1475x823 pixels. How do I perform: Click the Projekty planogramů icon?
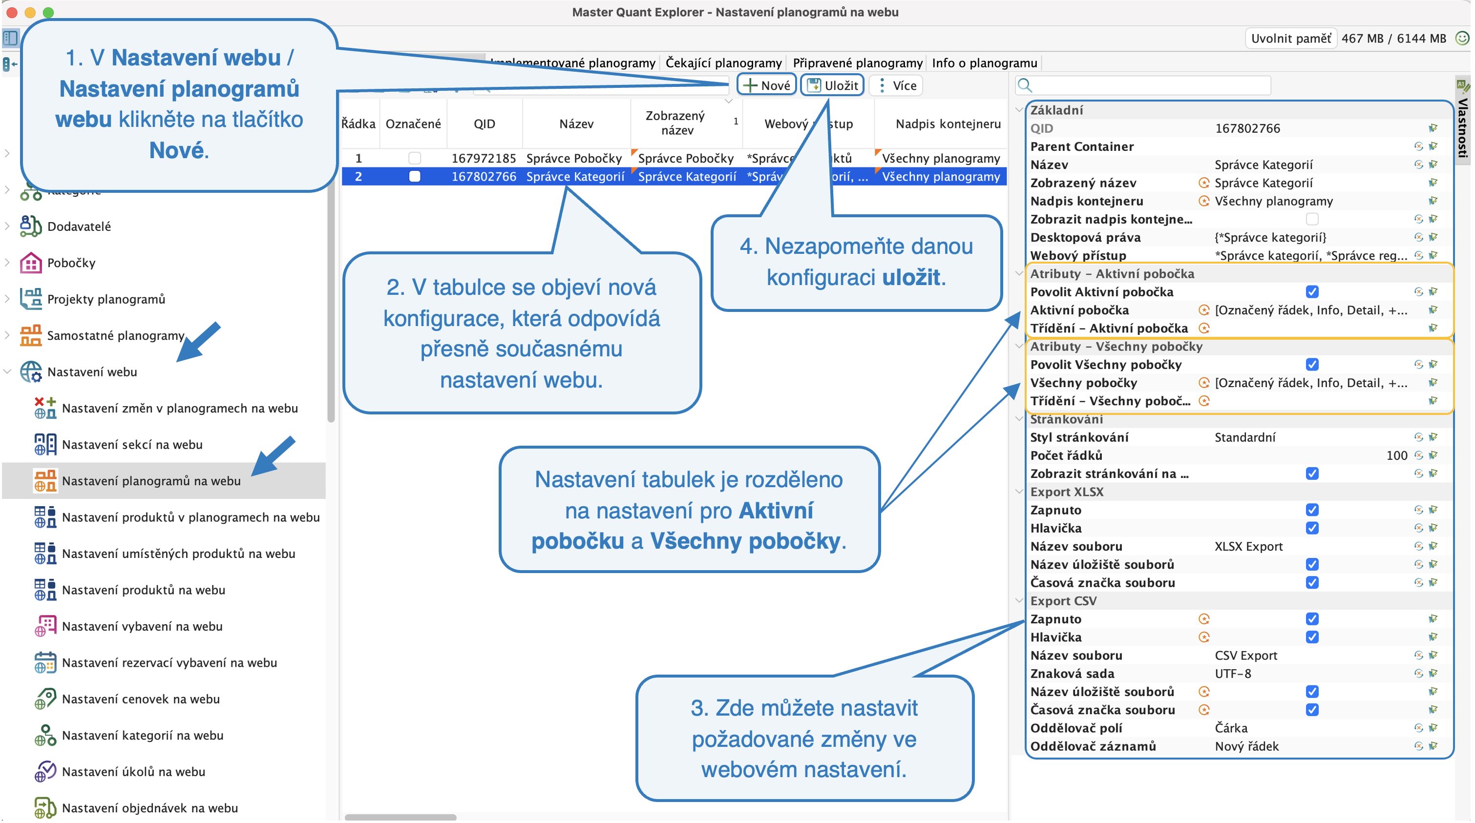coord(30,299)
